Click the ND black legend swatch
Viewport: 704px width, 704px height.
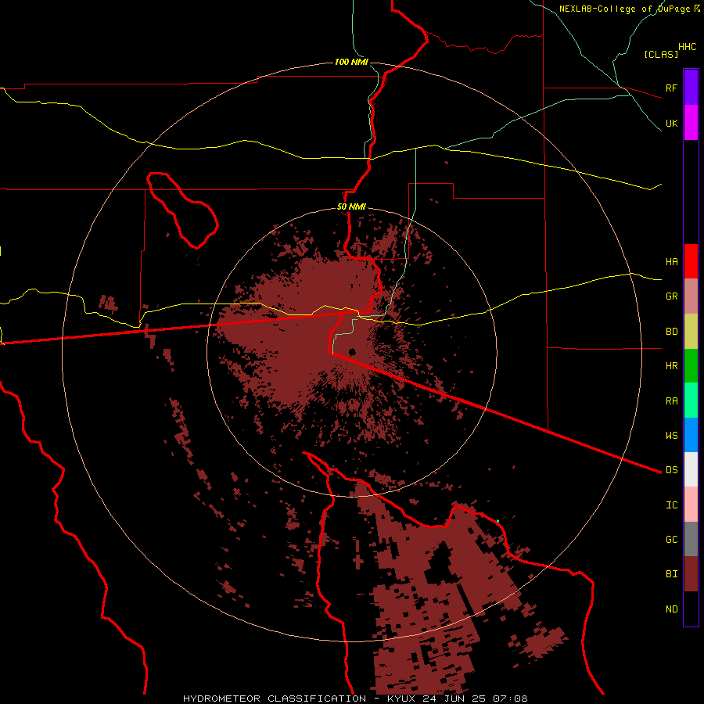tap(691, 609)
